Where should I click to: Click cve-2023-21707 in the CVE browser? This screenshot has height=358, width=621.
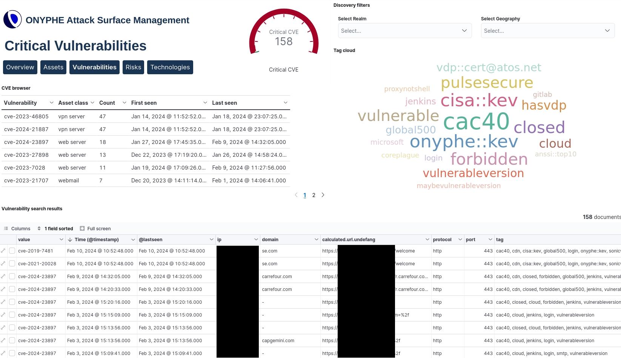click(26, 181)
